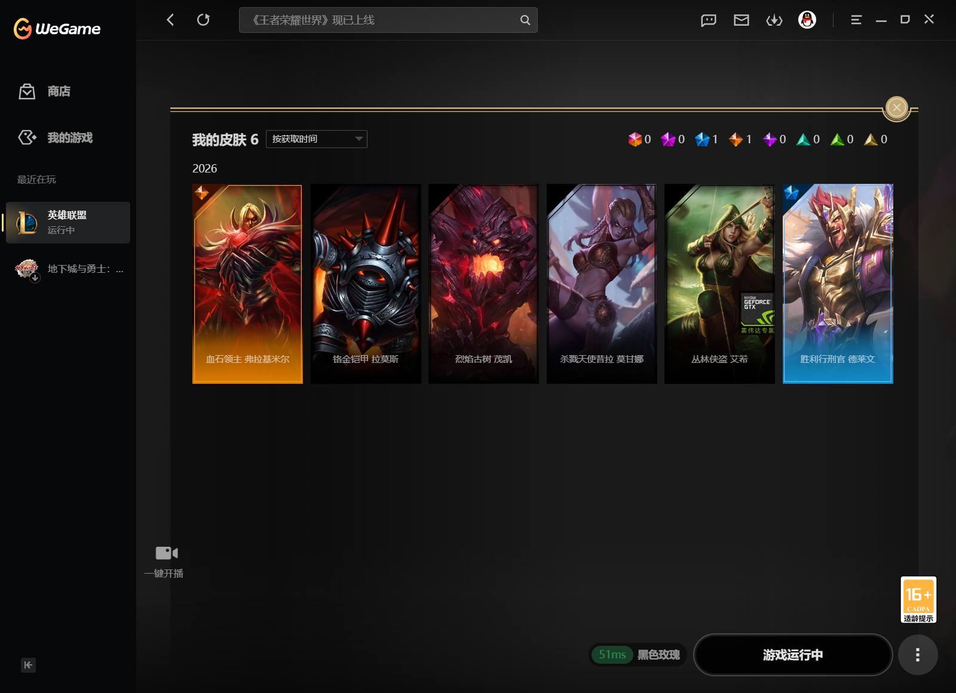The width and height of the screenshot is (956, 693).
Task: Open the hamburger main menu icon
Action: (856, 20)
